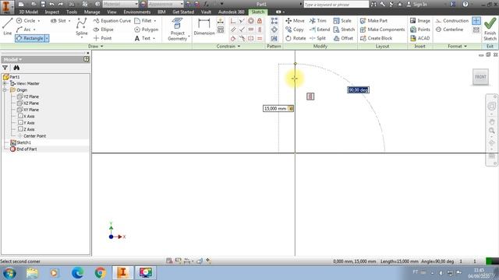Select the Polygon tool
The height and width of the screenshot is (280, 499).
coord(147,30)
